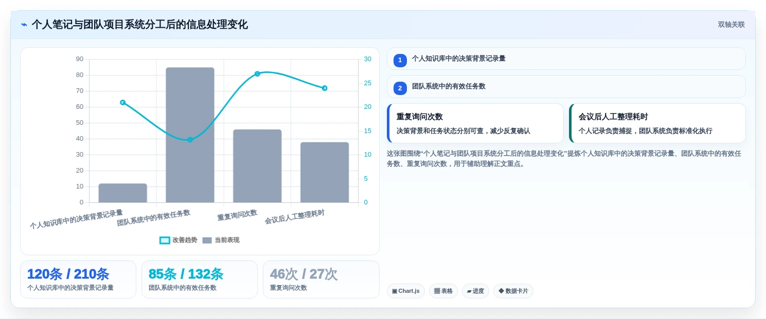Click the 双轴关联 label
This screenshot has width=766, height=319.
pyautogui.click(x=731, y=25)
